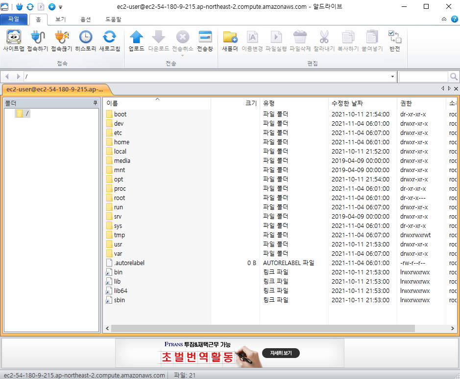Select the ec2-user connection tab
Image resolution: width=460 pixels, height=379 pixels.
click(x=55, y=89)
